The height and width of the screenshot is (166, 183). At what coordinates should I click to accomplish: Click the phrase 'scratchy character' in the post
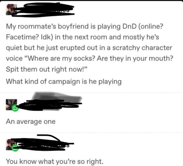[x=142, y=48]
